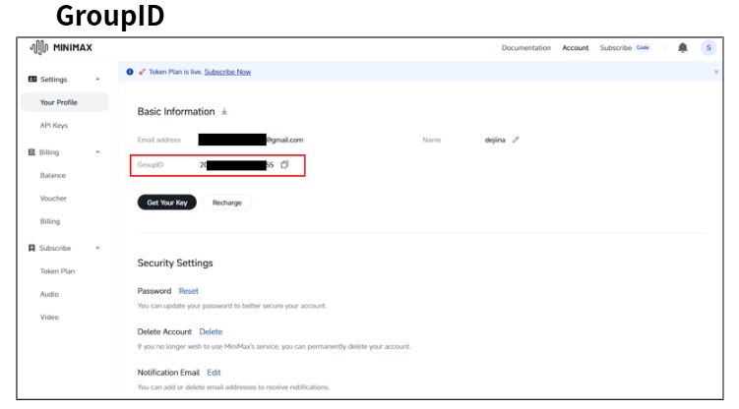Dismiss the Token Plan banner
Image resolution: width=739 pixels, height=409 pixels.
pos(716,72)
